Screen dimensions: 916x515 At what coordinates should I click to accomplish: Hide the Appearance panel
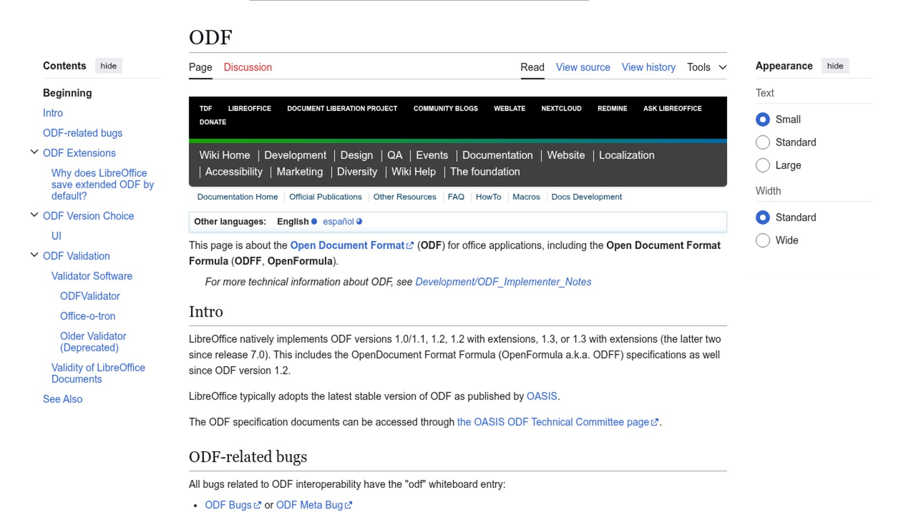835,66
